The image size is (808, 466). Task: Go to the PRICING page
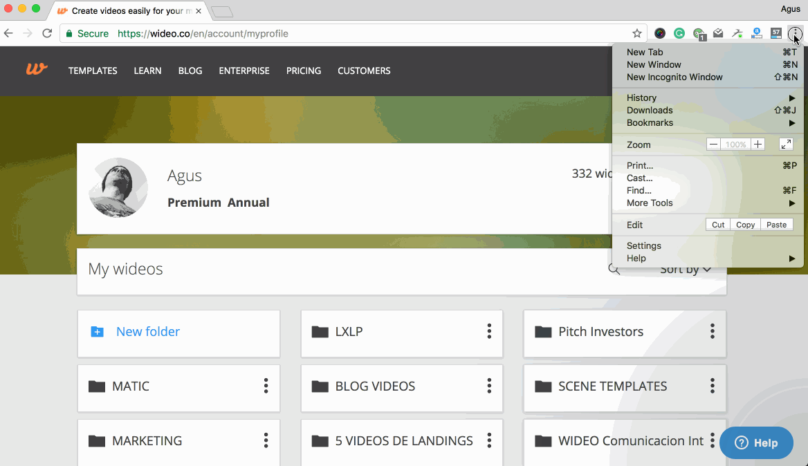(304, 71)
